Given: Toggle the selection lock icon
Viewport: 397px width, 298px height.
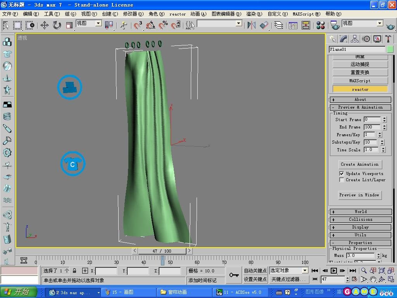Looking at the screenshot, I should pyautogui.click(x=74, y=271).
